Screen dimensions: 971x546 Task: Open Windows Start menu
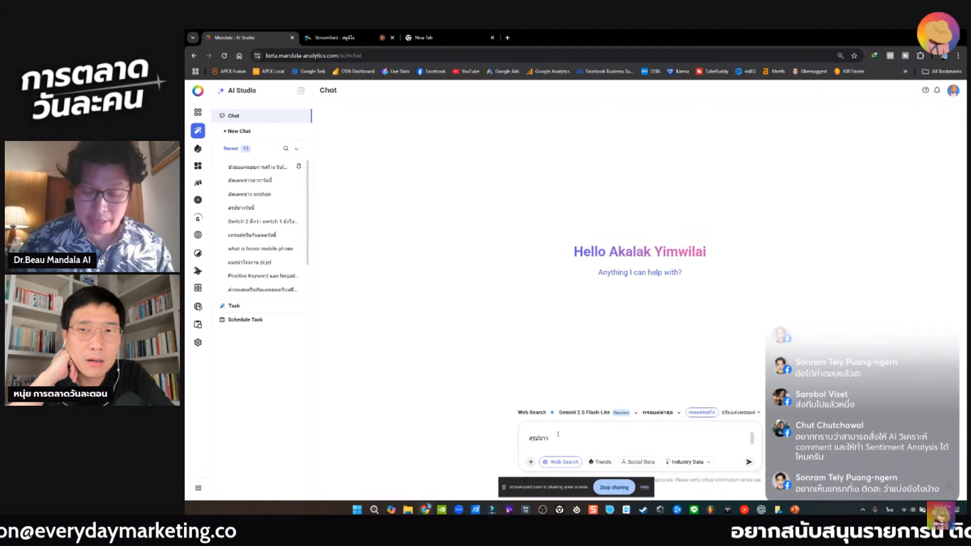point(357,510)
